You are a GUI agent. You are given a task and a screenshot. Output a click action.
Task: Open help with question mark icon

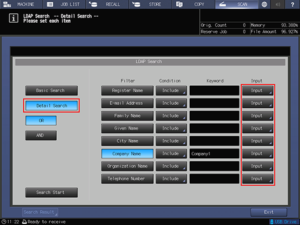pyautogui.click(x=292, y=4)
